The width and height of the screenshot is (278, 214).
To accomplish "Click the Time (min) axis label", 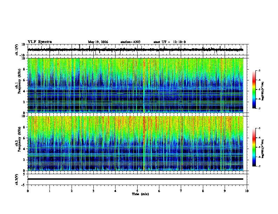I will 140,194.
